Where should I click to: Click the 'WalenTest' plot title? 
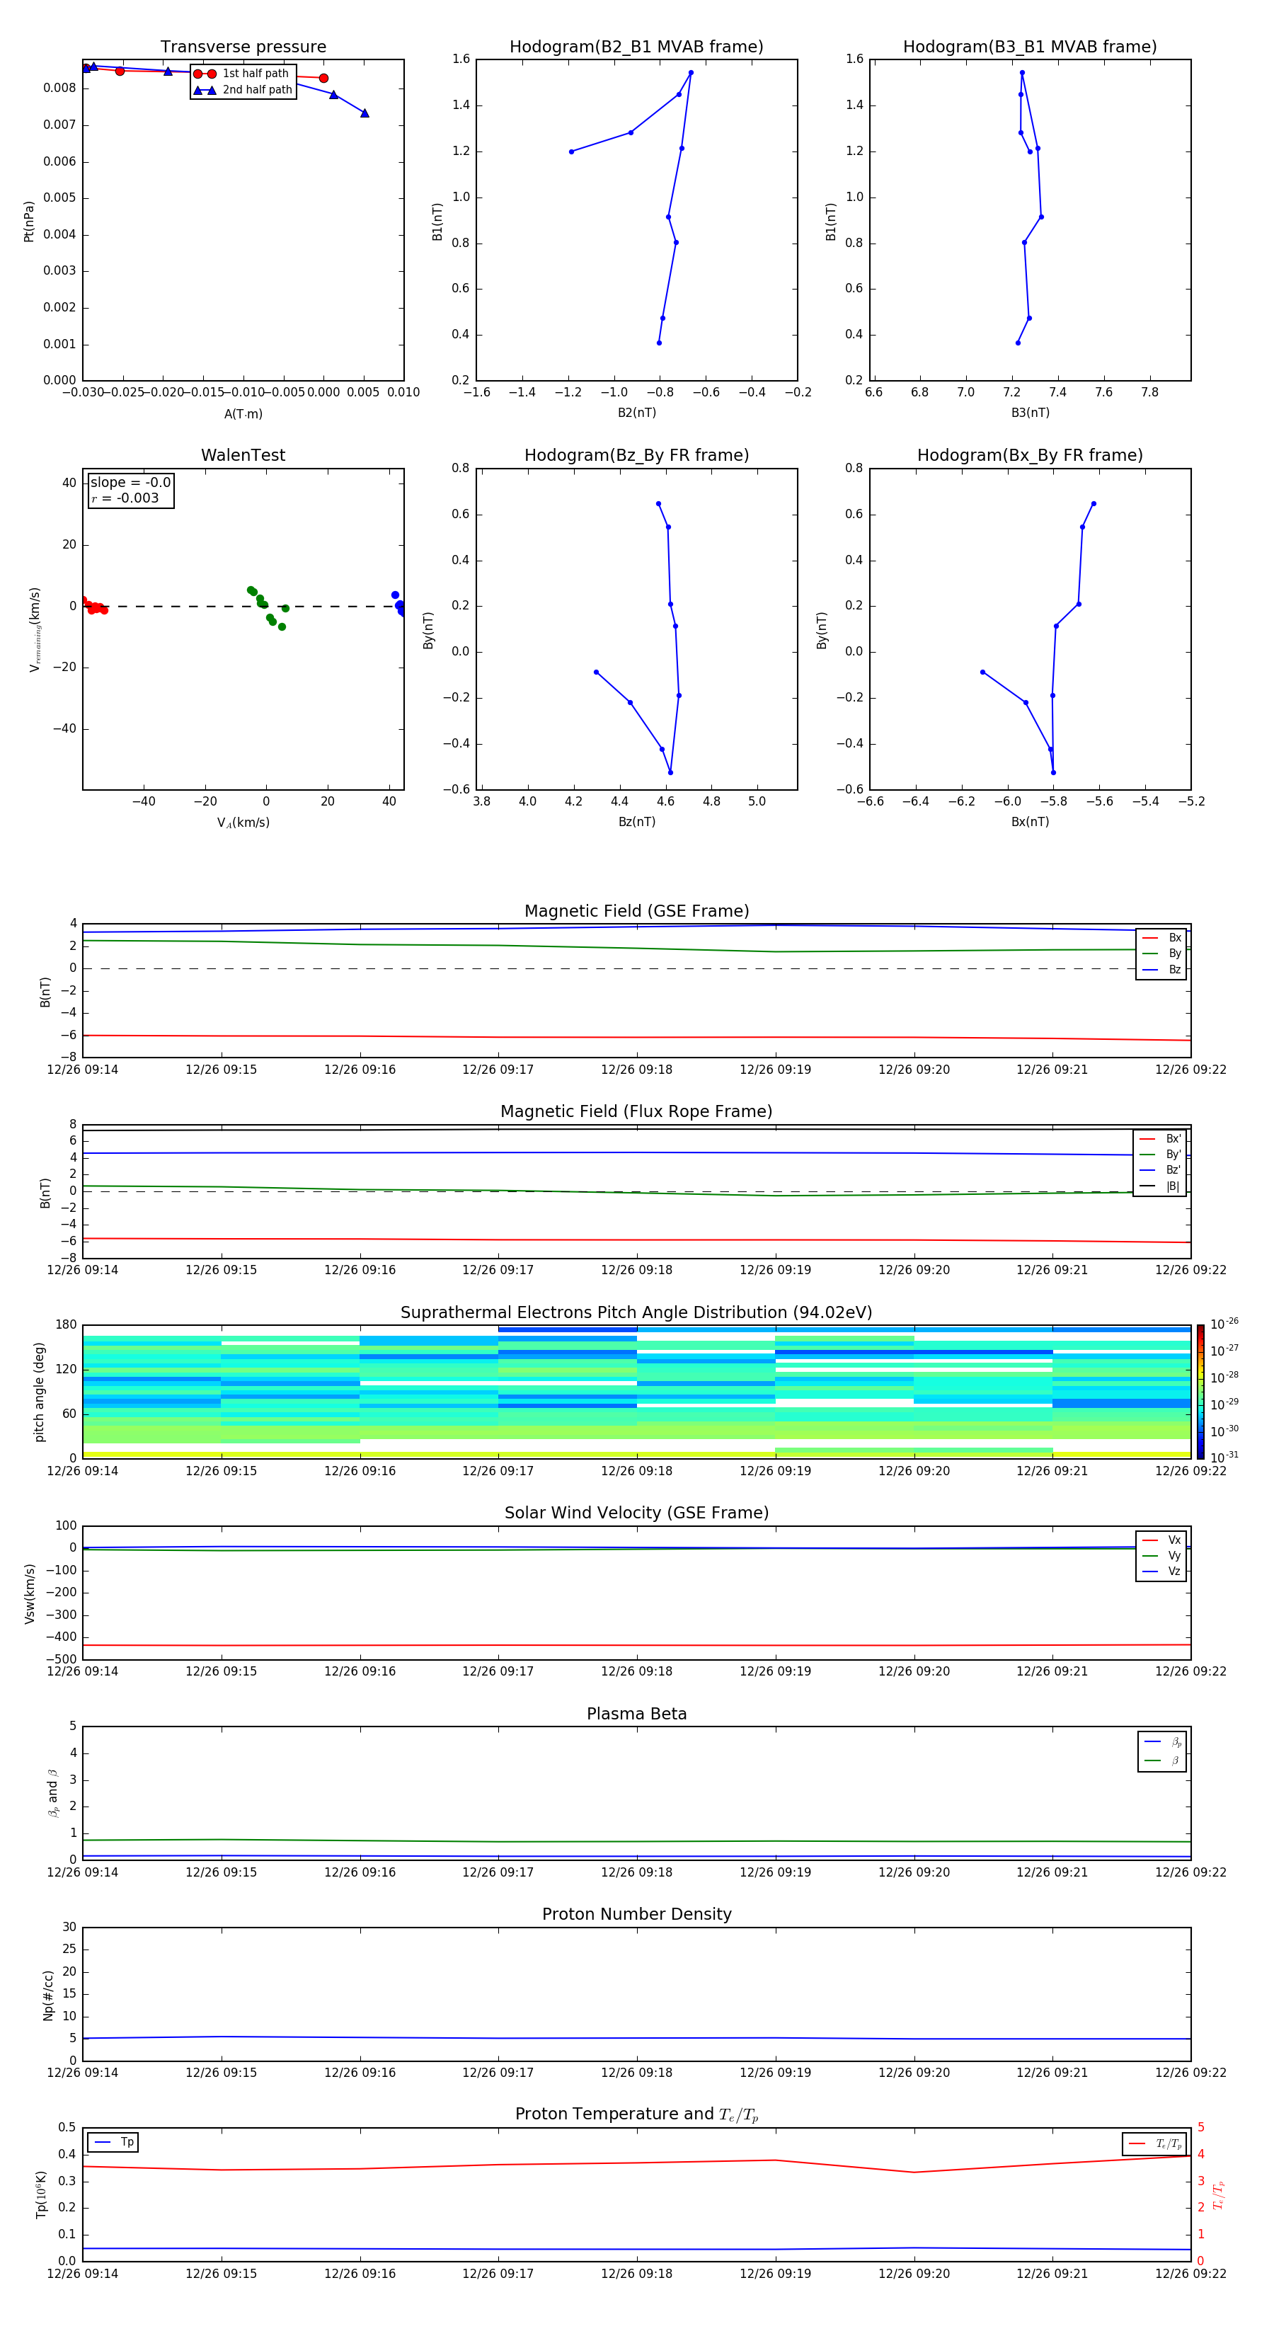click(243, 455)
